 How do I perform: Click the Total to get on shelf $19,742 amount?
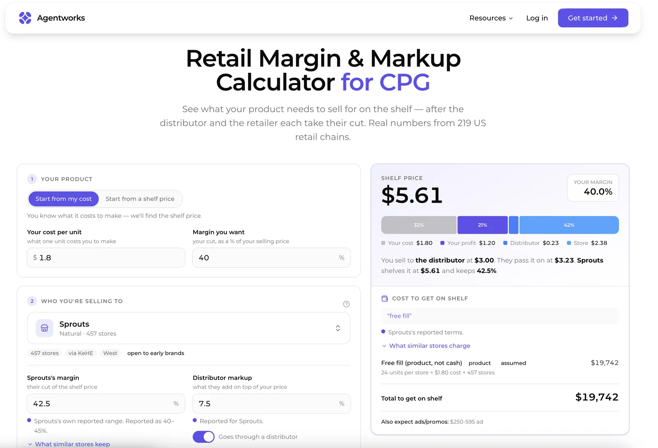tap(597, 397)
